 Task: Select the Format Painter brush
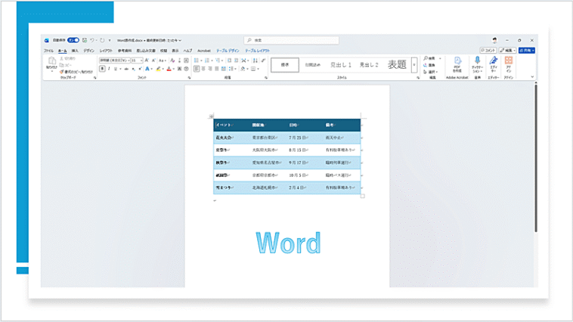(x=61, y=72)
